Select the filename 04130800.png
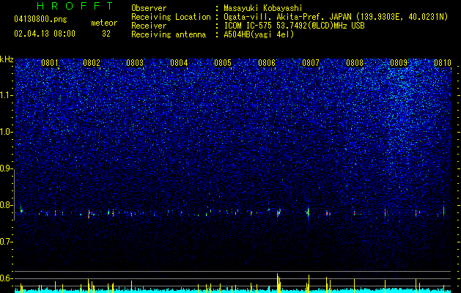The image size is (461, 293). [x=40, y=19]
